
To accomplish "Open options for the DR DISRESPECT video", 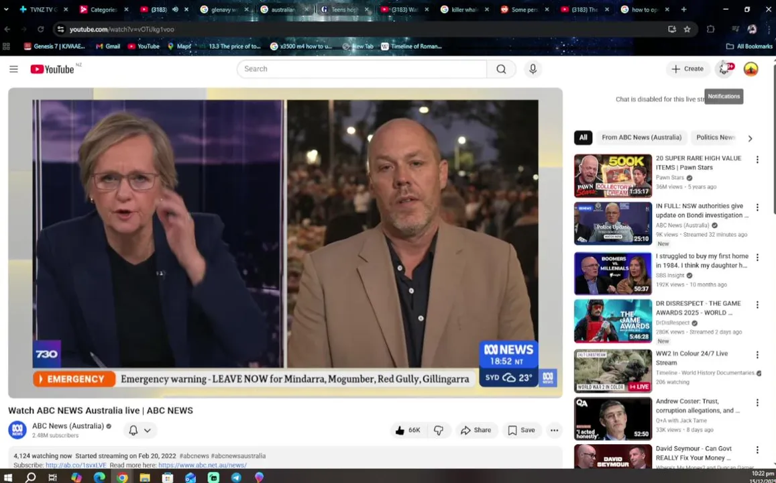I will click(x=757, y=305).
